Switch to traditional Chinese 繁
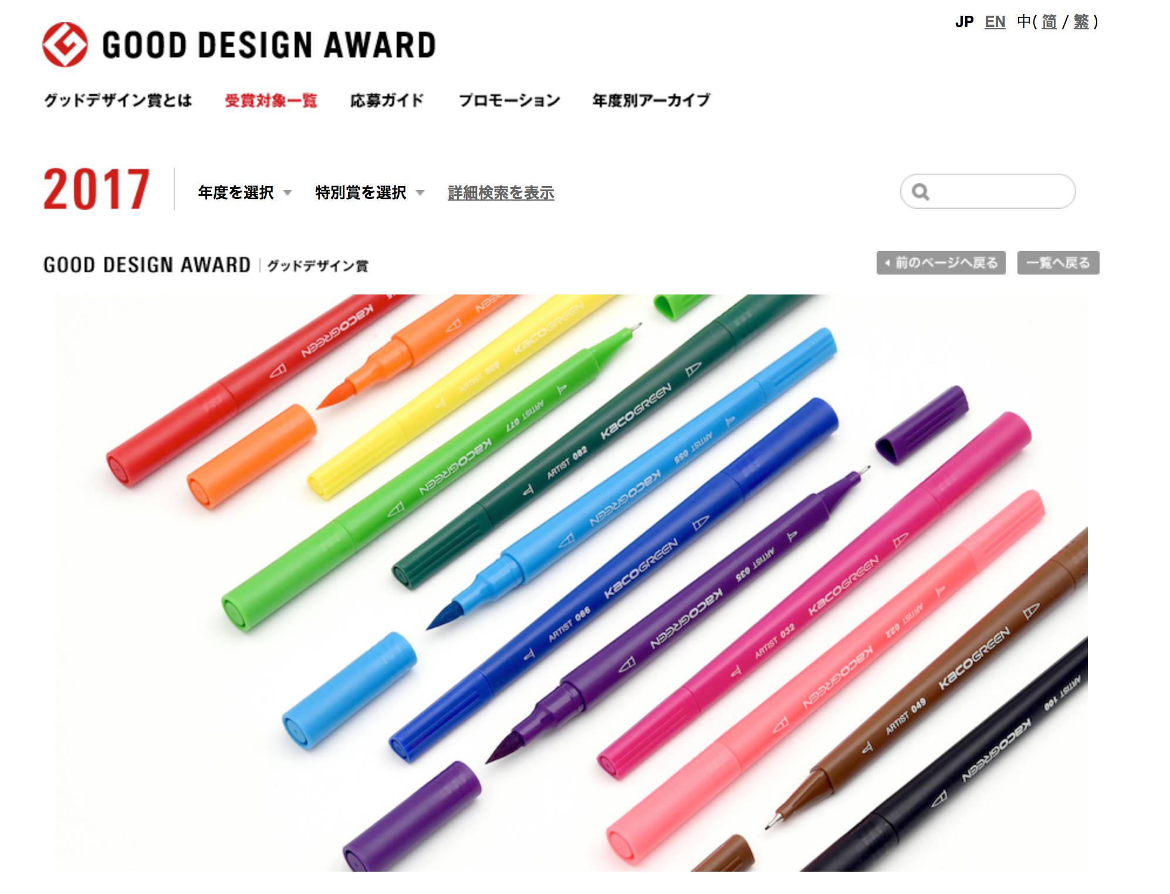Viewport: 1170px width, 894px height. [1081, 22]
